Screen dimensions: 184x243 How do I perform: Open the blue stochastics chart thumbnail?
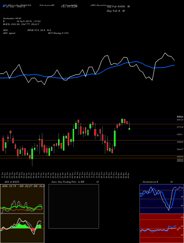(162, 199)
